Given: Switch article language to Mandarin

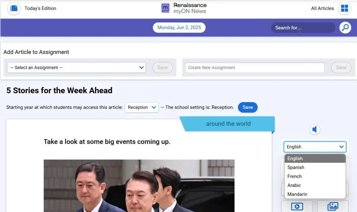Looking at the screenshot, I should [x=297, y=194].
